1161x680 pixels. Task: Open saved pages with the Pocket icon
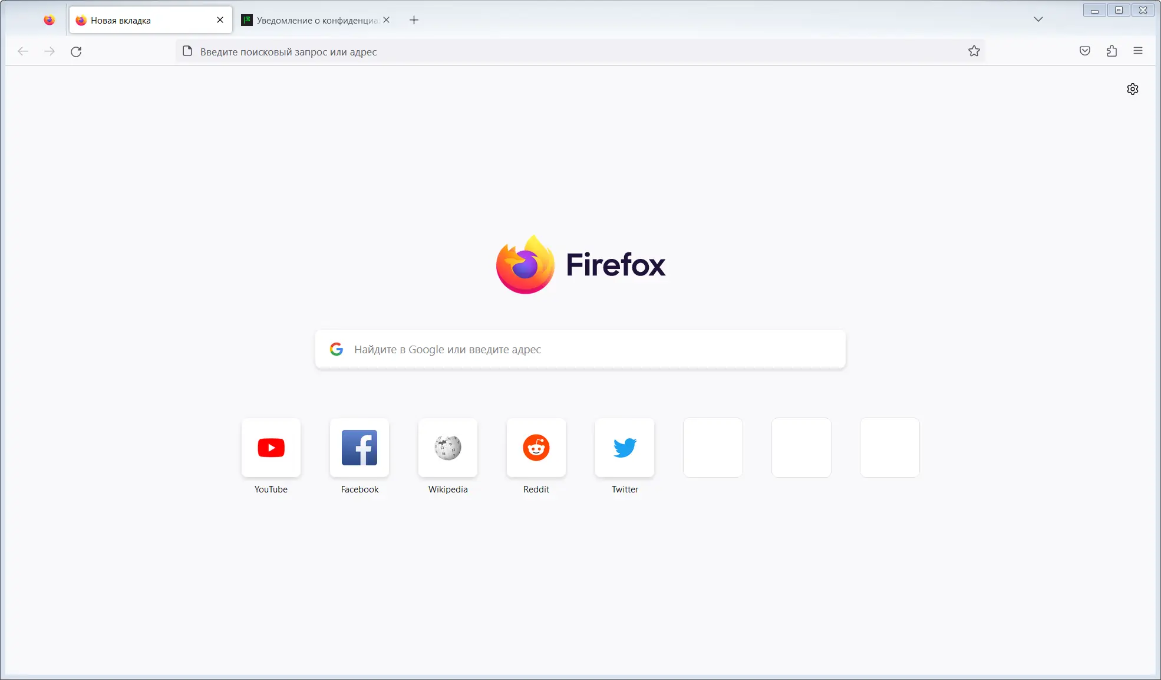pyautogui.click(x=1084, y=51)
